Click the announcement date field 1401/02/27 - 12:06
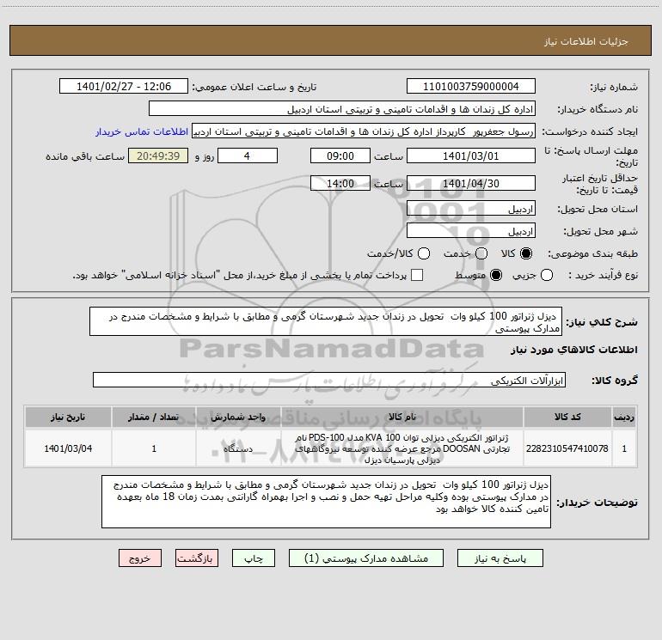The image size is (662, 640). (124, 87)
